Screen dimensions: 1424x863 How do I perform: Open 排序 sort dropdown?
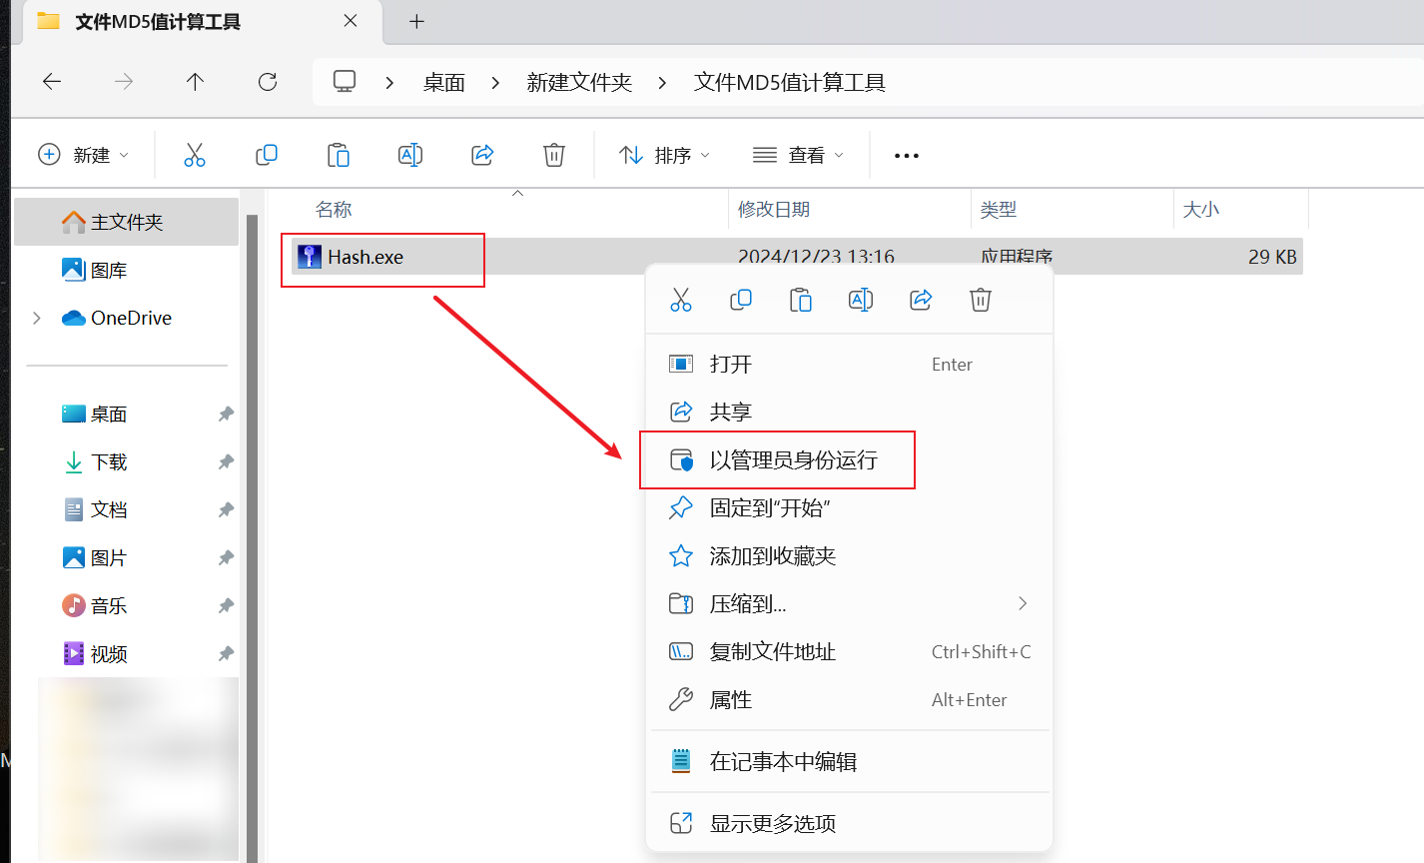click(x=664, y=155)
